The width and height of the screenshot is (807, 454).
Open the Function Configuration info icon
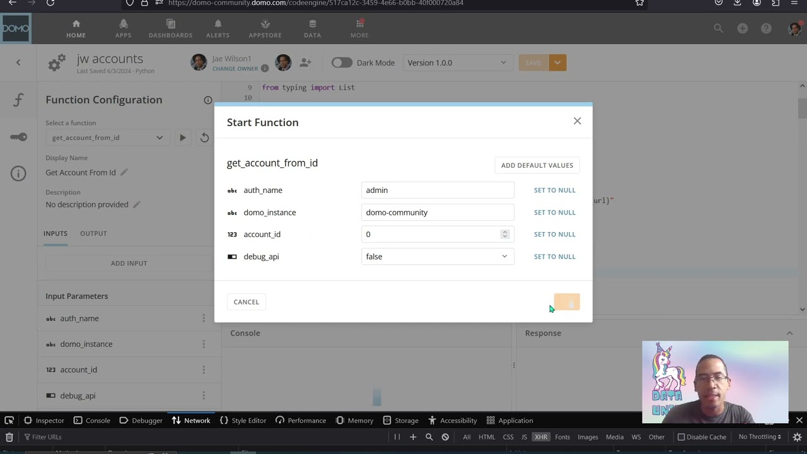click(208, 100)
